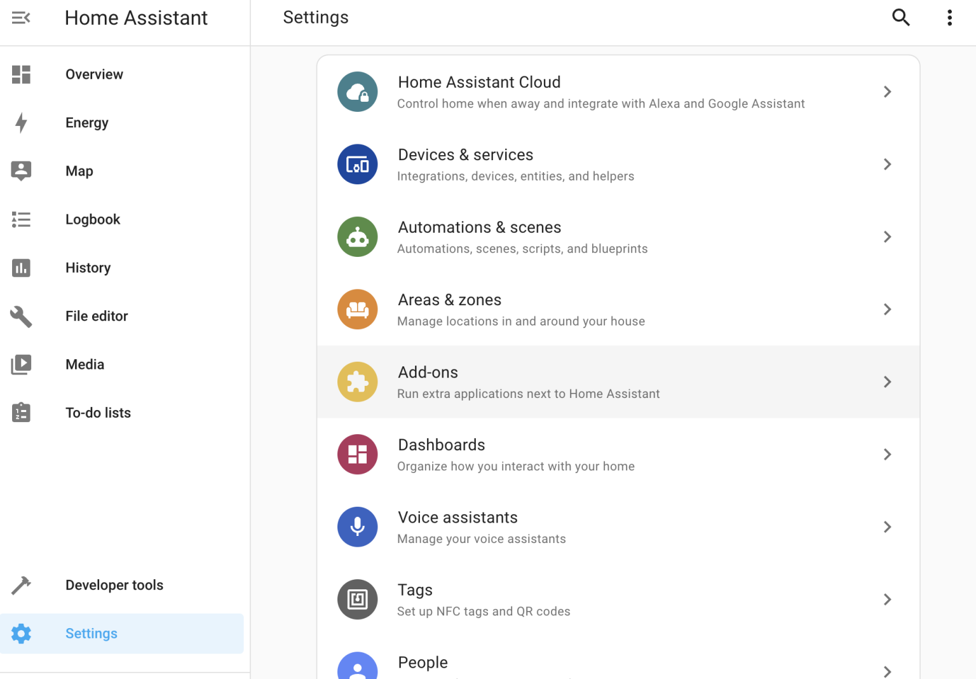
Task: Select History in the sidebar
Action: click(122, 268)
